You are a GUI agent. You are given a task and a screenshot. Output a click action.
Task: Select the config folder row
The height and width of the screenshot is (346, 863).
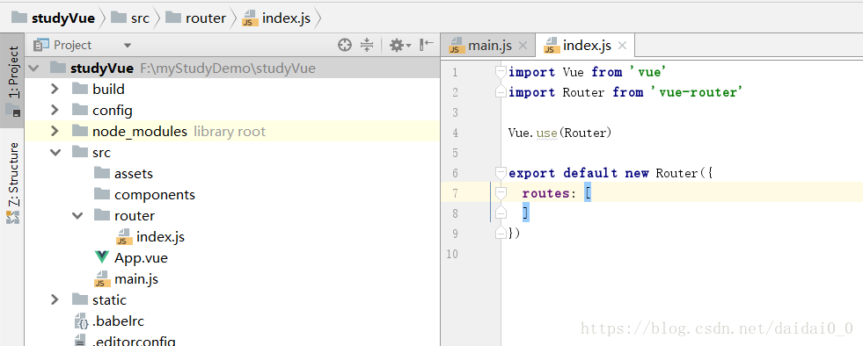coord(232,111)
